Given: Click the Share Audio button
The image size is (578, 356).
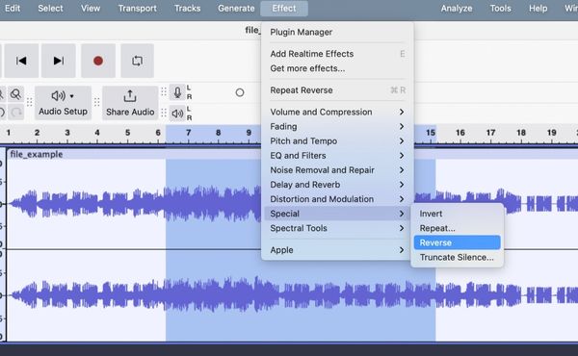Looking at the screenshot, I should pyautogui.click(x=130, y=103).
